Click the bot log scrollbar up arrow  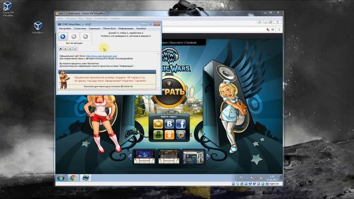[158, 54]
